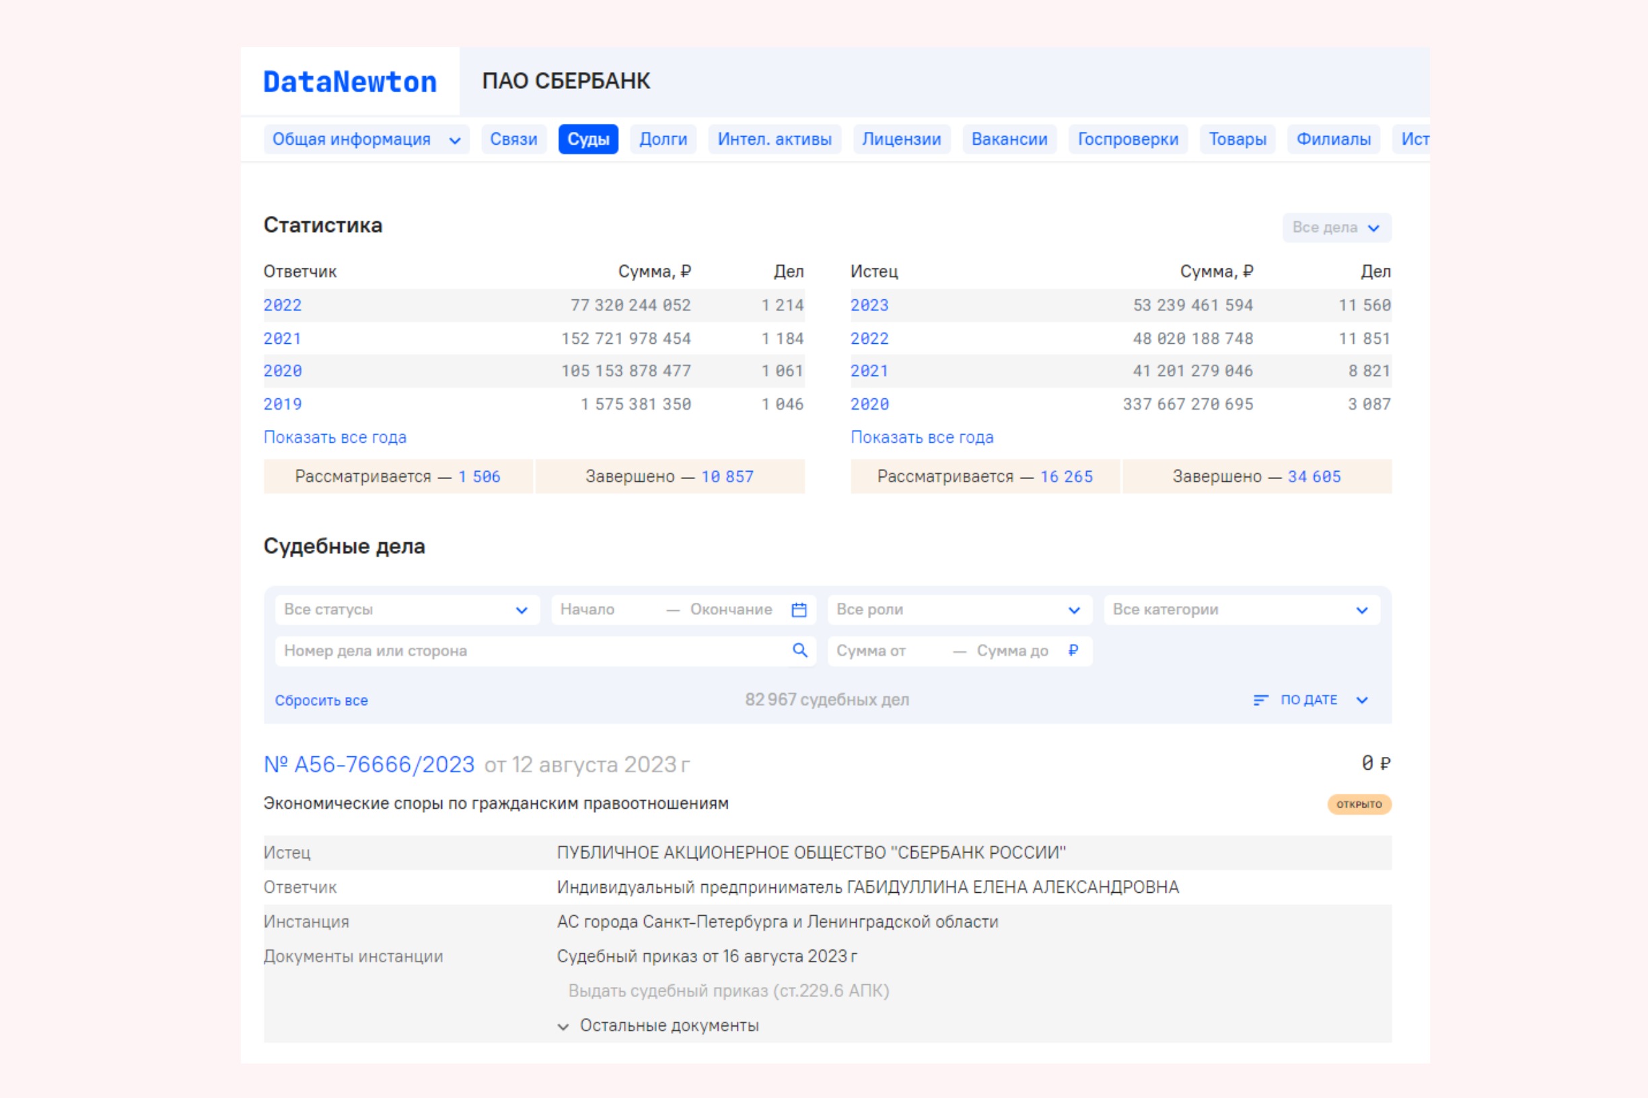Expand the Общая информация menu
The image size is (1648, 1098).
click(365, 139)
